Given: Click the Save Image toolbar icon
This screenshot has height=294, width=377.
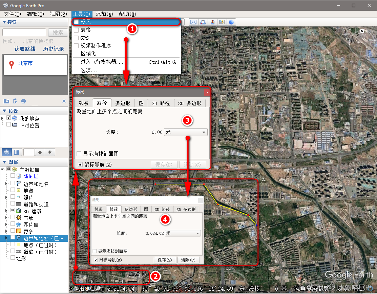Looking at the screenshot, I should (x=222, y=22).
